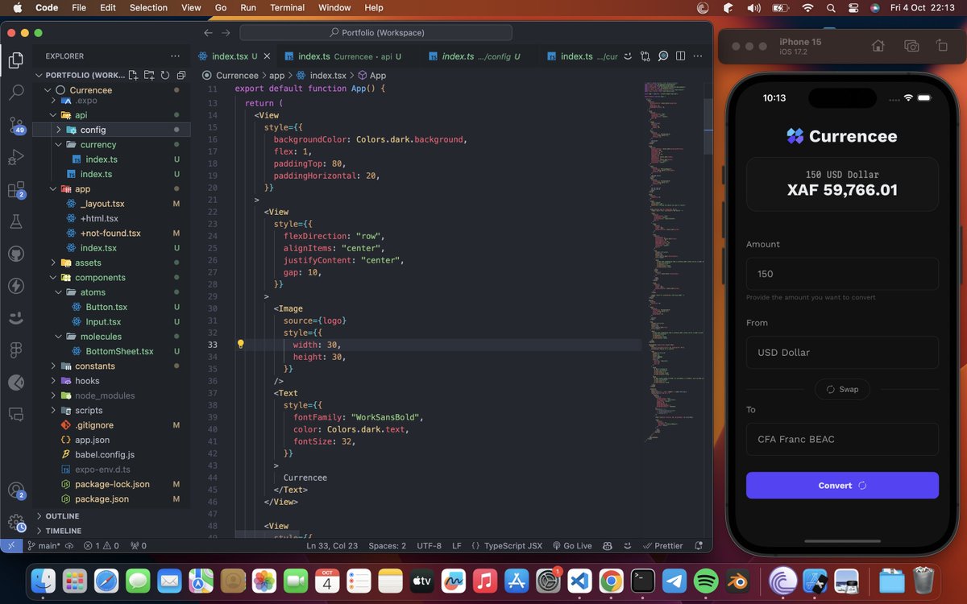Image resolution: width=967 pixels, height=604 pixels.
Task: Click main branch in status bar
Action: 44,545
